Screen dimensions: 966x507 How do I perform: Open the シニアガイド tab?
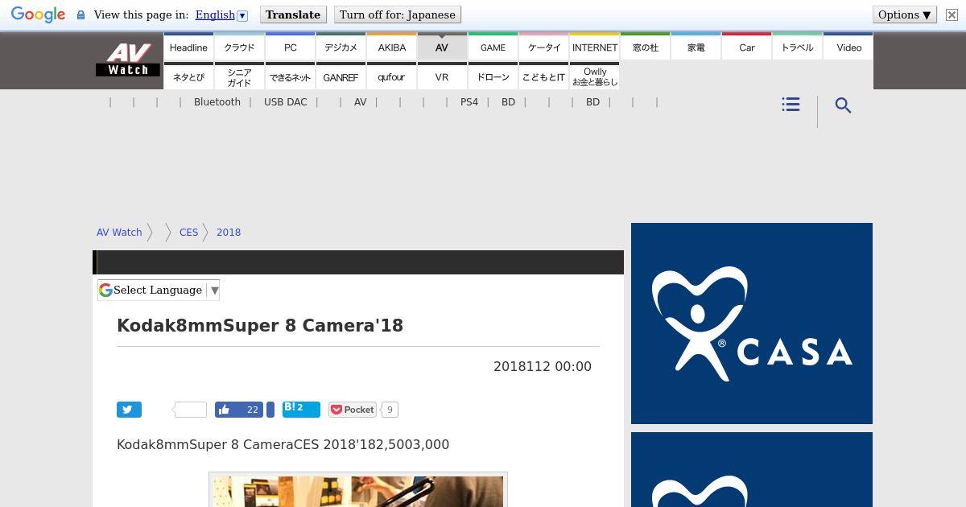(239, 77)
